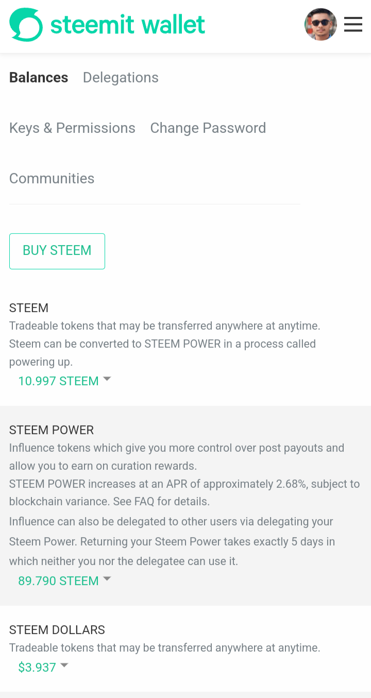Screen dimensions: 371x698
Task: Click the STEEM section heading
Action: (x=29, y=308)
